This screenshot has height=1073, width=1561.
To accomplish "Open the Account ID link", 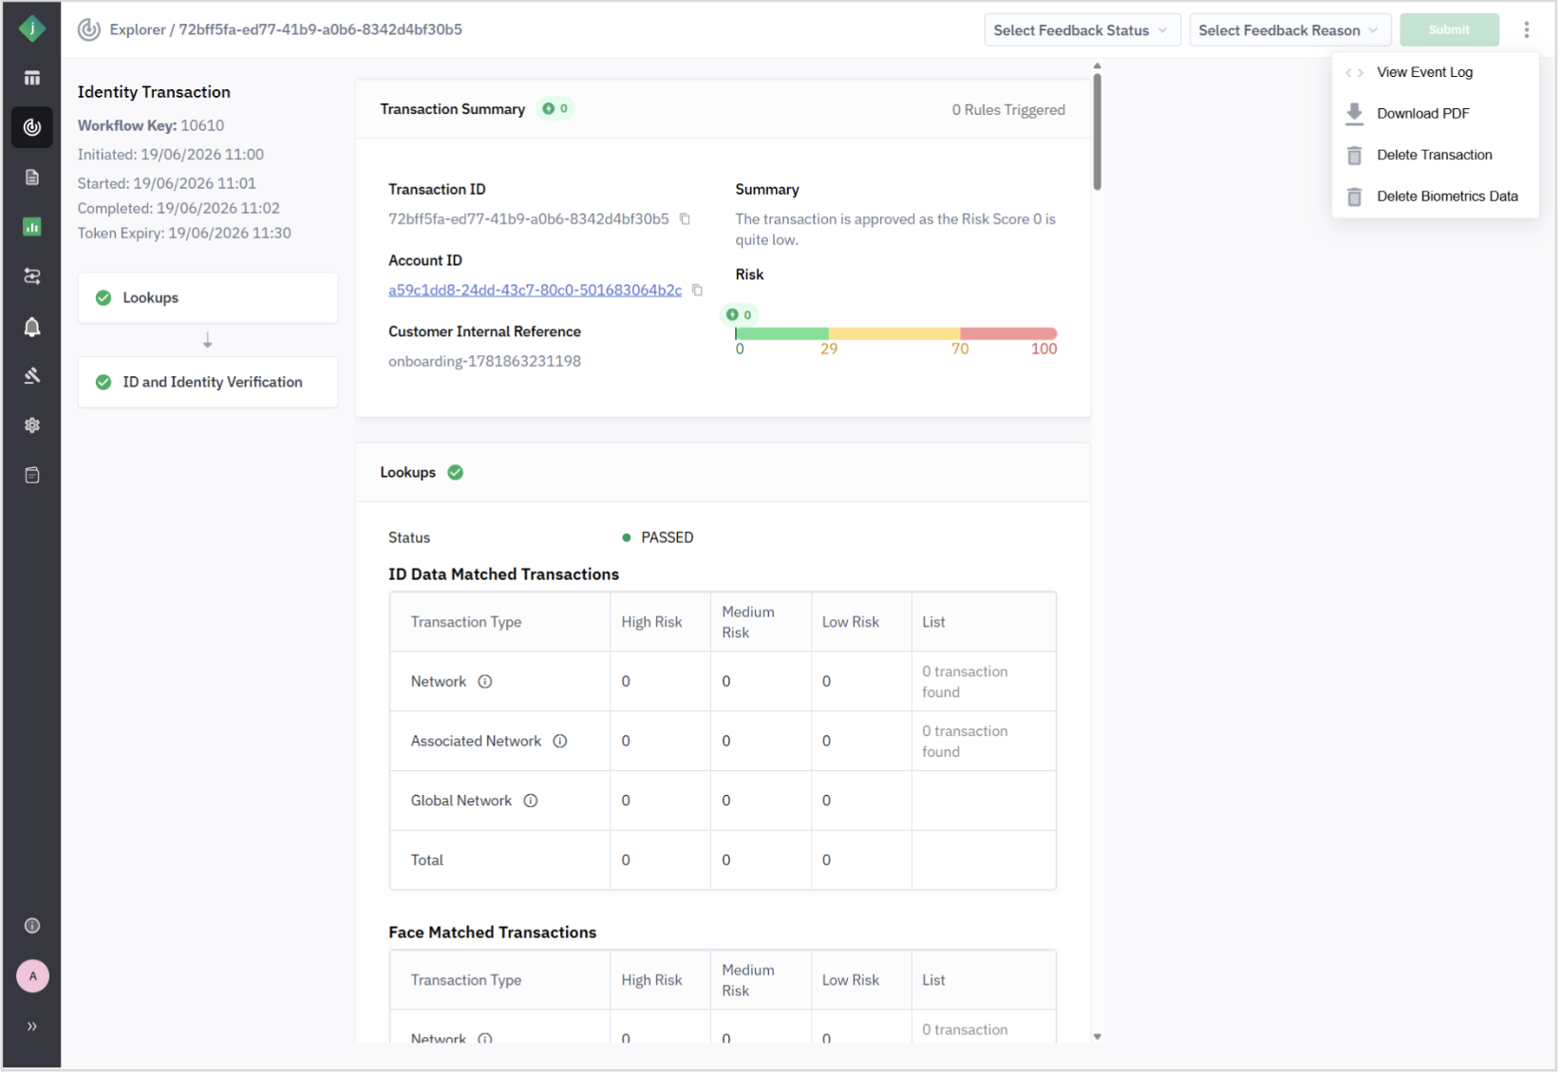I will (x=536, y=291).
